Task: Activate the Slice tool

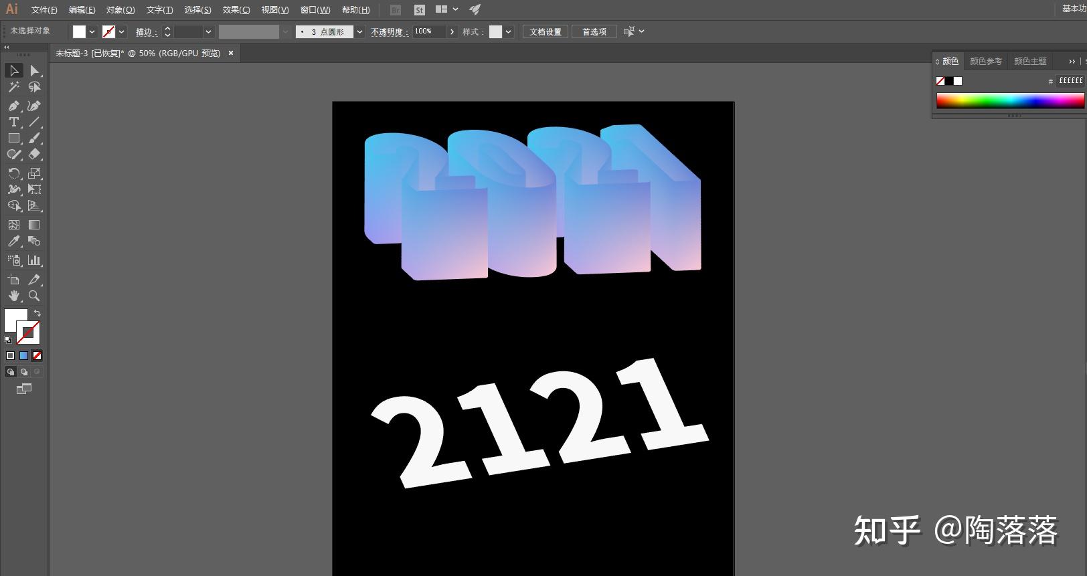Action: 35,280
